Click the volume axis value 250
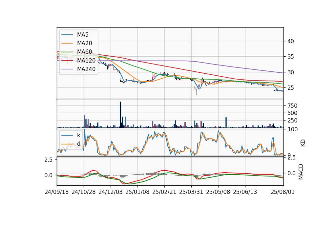Screen dimensions: 315x226 (x=292, y=121)
